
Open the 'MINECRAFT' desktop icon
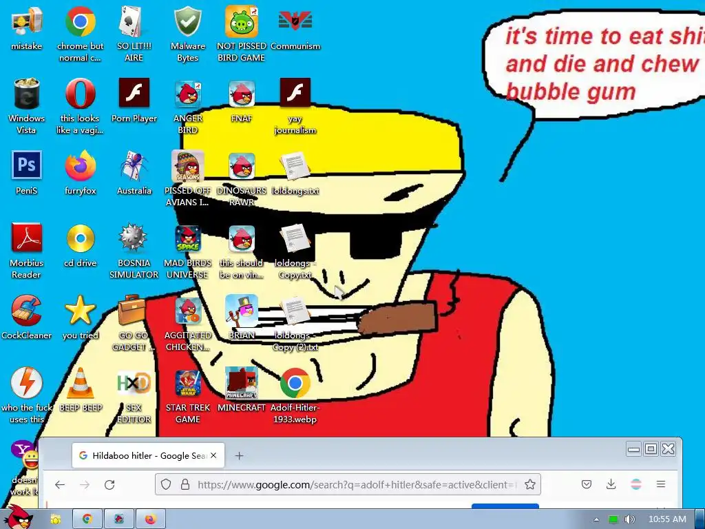click(x=242, y=383)
